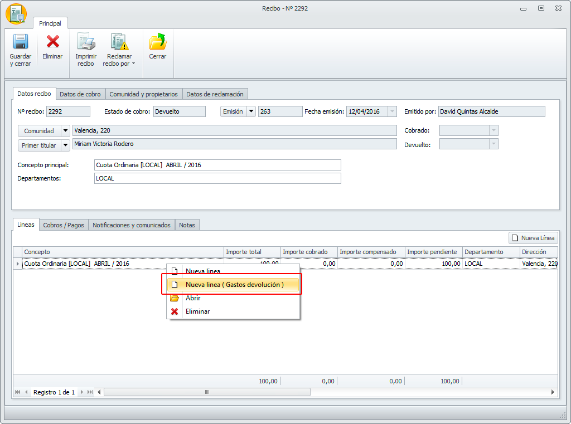Image resolution: width=571 pixels, height=424 pixels.
Task: Click the Miriam Victoria Rodero field
Action: coord(235,144)
